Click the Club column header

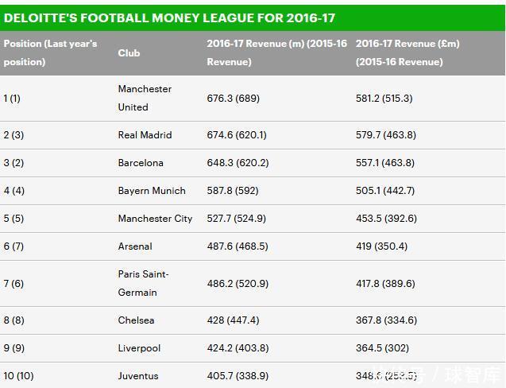point(129,52)
